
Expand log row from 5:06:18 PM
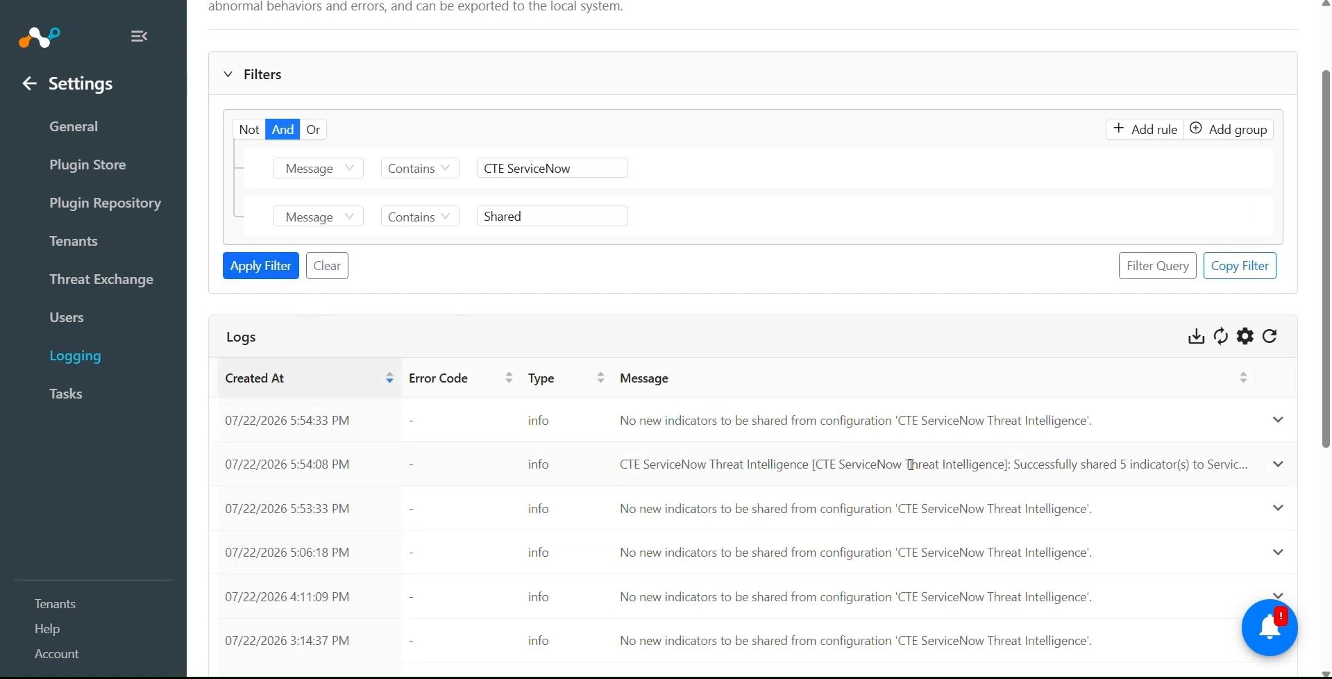pyautogui.click(x=1278, y=553)
